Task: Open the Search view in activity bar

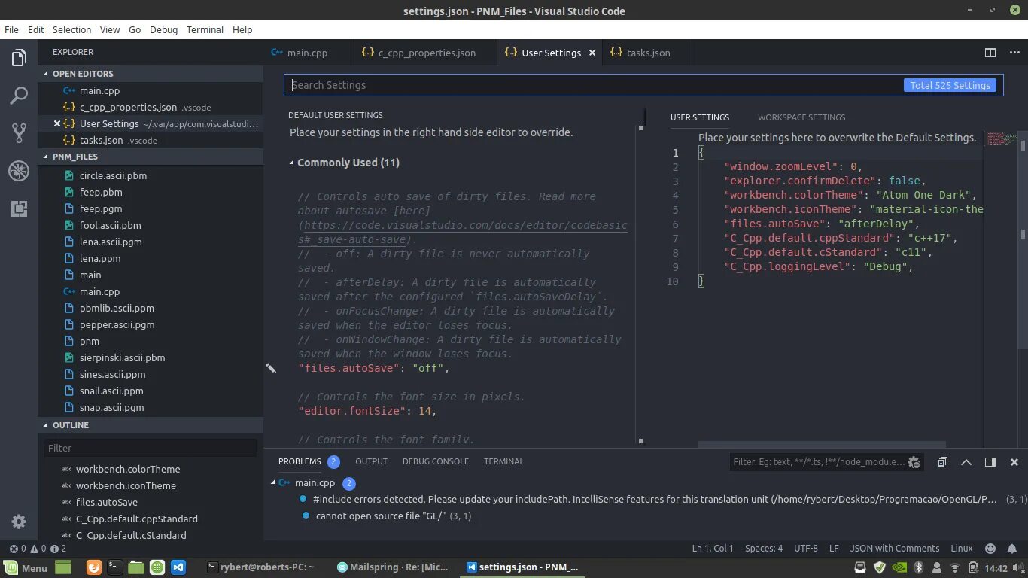Action: pos(19,96)
